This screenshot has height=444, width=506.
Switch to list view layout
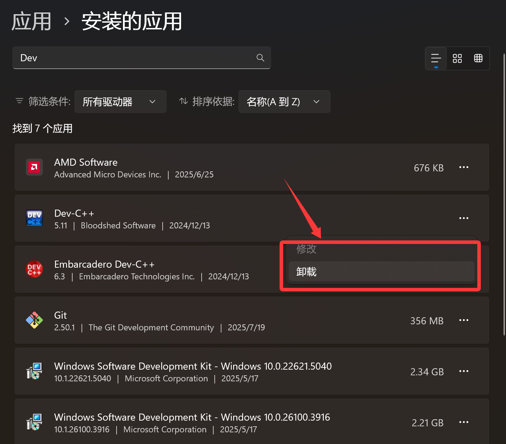click(436, 58)
